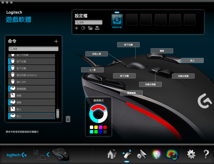214x164 pixels.
Task: Select the red mode segment of the ring
Action: tap(98, 107)
